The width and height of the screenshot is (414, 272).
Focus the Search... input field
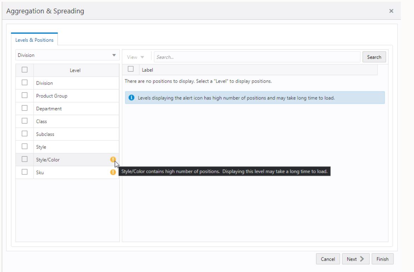257,57
